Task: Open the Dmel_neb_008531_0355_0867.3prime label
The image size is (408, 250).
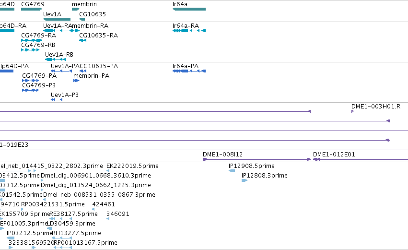Action: tap(99, 195)
